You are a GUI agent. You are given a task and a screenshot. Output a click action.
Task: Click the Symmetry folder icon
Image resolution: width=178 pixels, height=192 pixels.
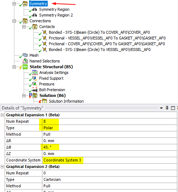pyautogui.click(x=25, y=4)
